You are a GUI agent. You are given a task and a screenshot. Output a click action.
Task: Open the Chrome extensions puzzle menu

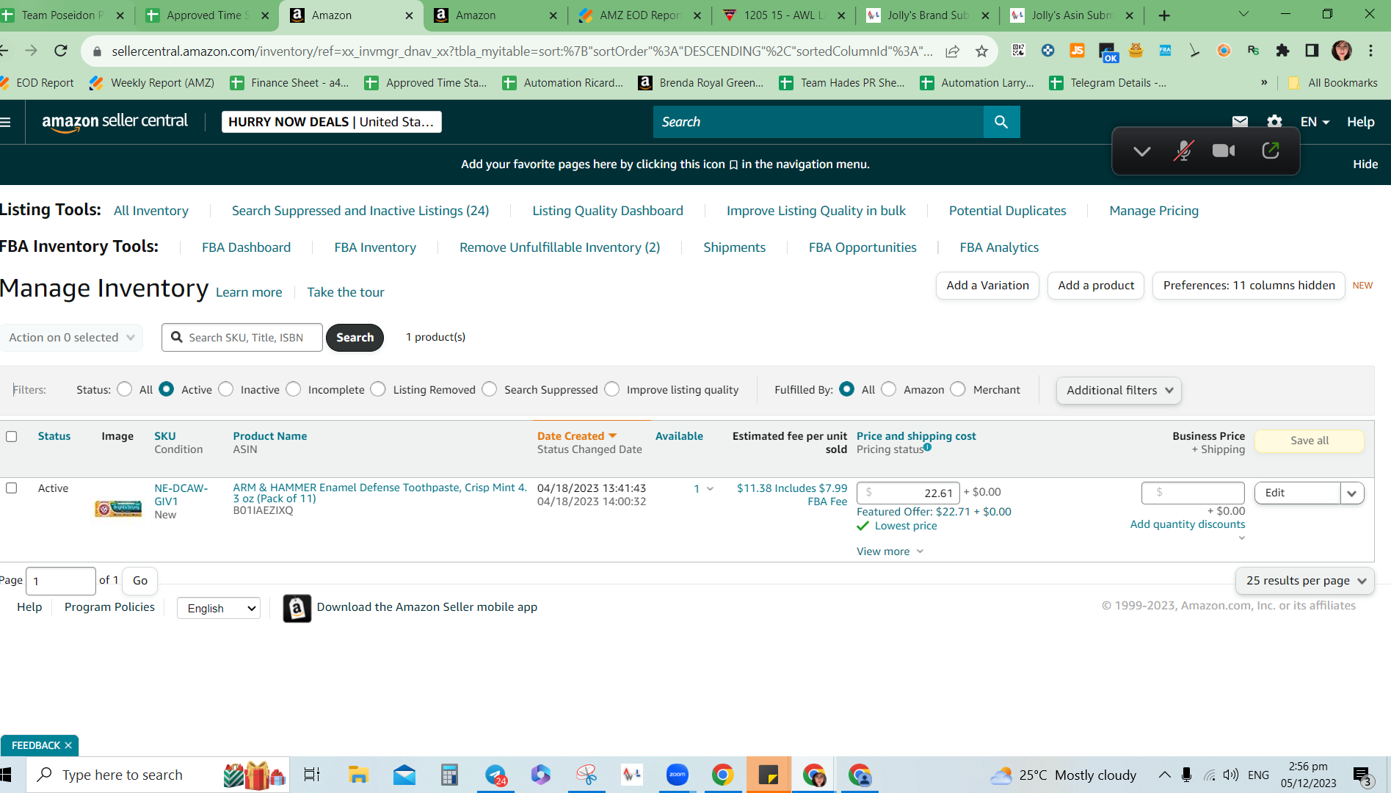pos(1282,50)
